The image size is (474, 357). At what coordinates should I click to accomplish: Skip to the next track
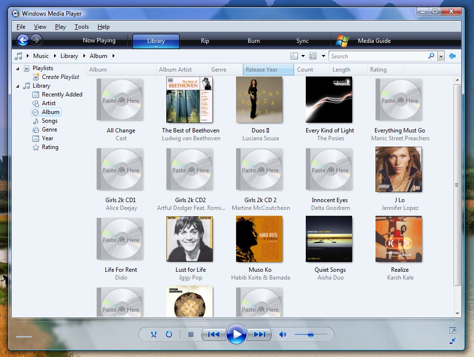tap(259, 335)
